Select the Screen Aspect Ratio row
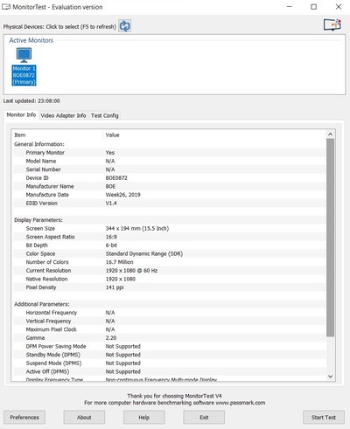The image size is (350, 429). click(x=169, y=237)
